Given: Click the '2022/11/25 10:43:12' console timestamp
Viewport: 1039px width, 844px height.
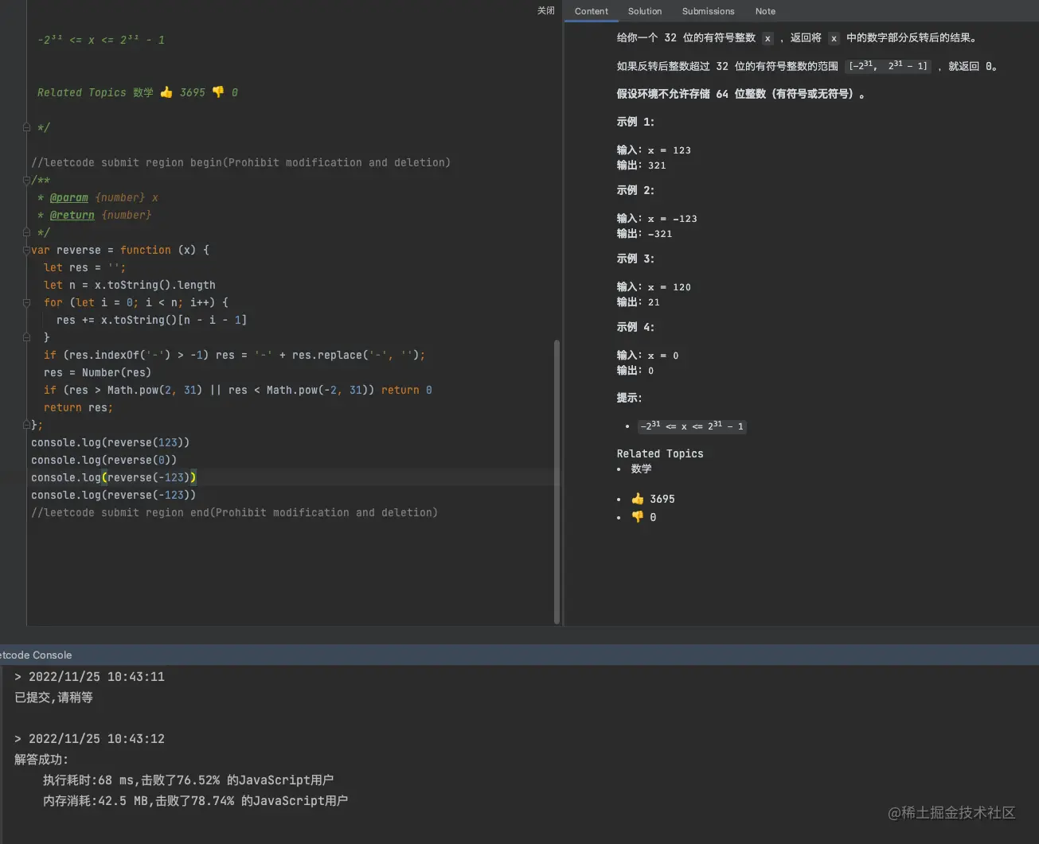Looking at the screenshot, I should click(96, 738).
